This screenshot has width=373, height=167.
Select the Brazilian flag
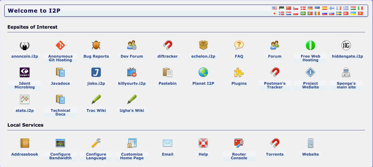(x=303, y=14)
